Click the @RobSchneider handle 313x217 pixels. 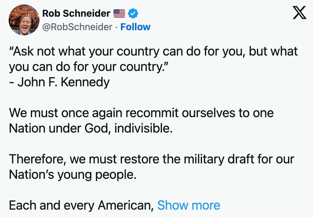77,27
